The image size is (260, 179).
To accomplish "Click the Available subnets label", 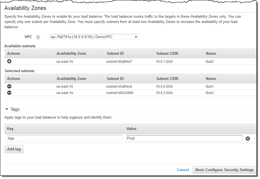I will 20,46.
